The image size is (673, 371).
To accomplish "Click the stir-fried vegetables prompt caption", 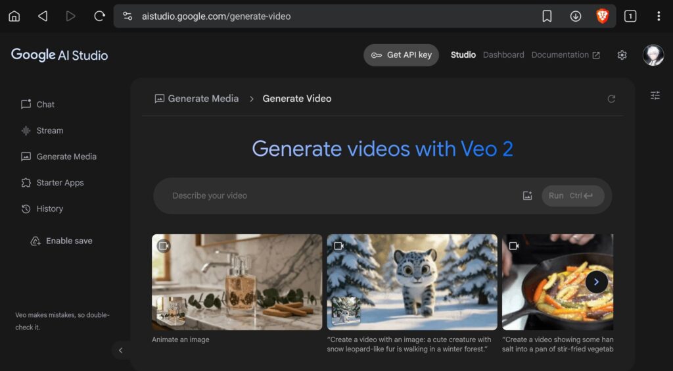I will [x=557, y=345].
